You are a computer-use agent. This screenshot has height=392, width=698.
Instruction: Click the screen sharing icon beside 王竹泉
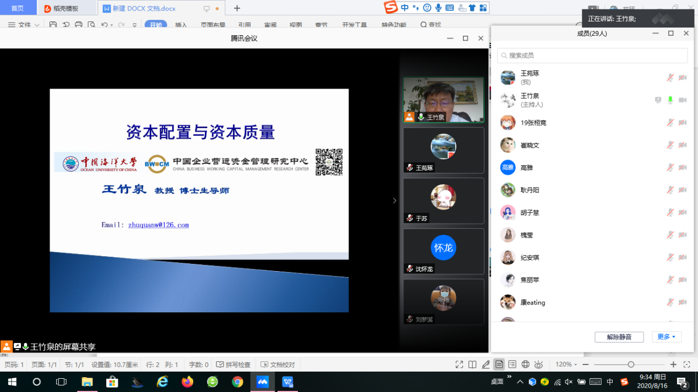(658, 100)
